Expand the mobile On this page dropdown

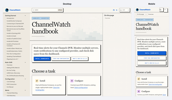(x=142, y=14)
